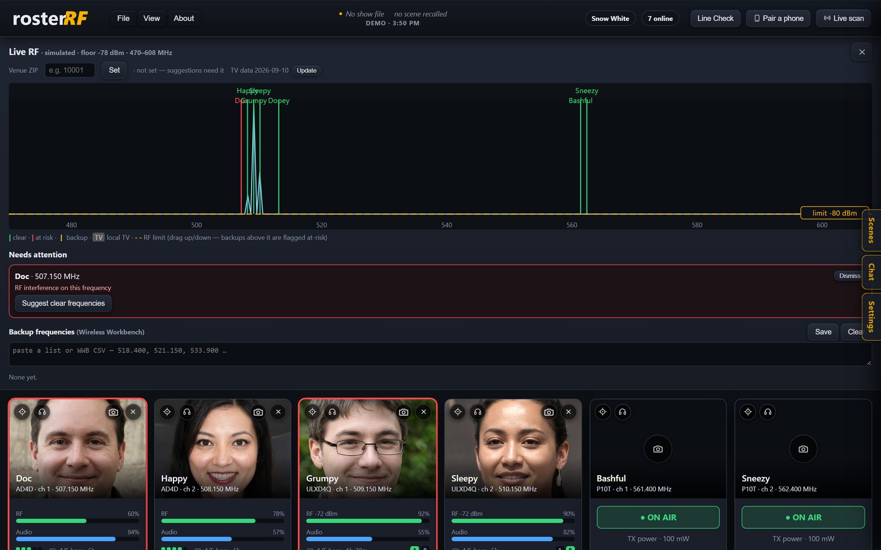
Task: Toggle Sneezy's ON AIR switch
Action: 803,518
